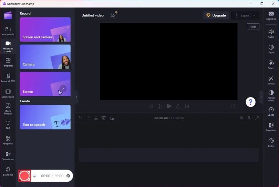Play the video preview
This screenshot has width=279, height=187.
(x=169, y=106)
